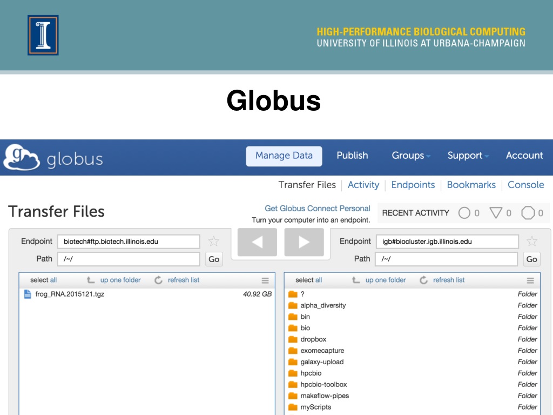Click the RECENT ACTIVITY label
553x415 pixels.
click(x=415, y=213)
